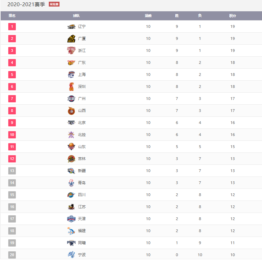This screenshot has height=262, width=262.
Task: Click the rank 1 red badge
Action: [12, 26]
